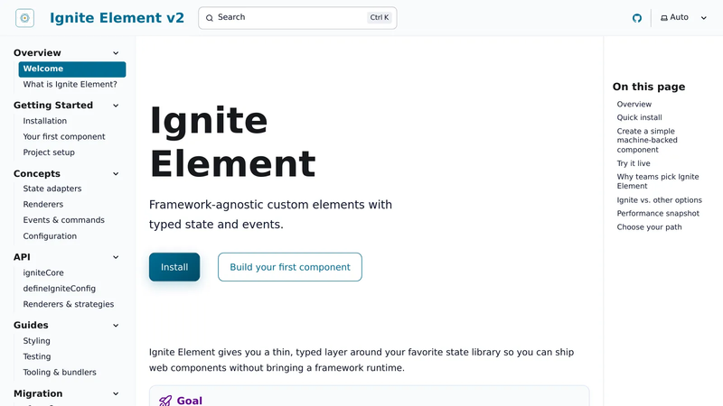Click the Goal rocket icon
The height and width of the screenshot is (406, 723).
coord(165,401)
